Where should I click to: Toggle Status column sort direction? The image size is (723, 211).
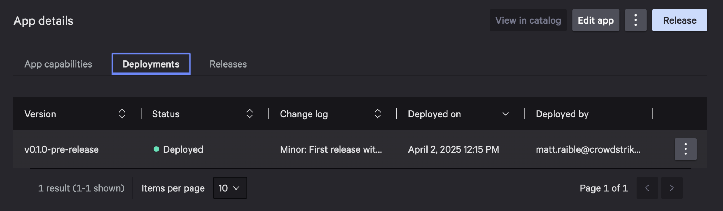[250, 114]
